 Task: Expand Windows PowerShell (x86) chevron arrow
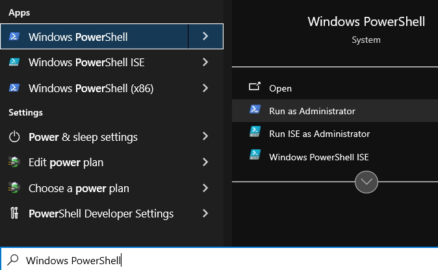(x=205, y=88)
